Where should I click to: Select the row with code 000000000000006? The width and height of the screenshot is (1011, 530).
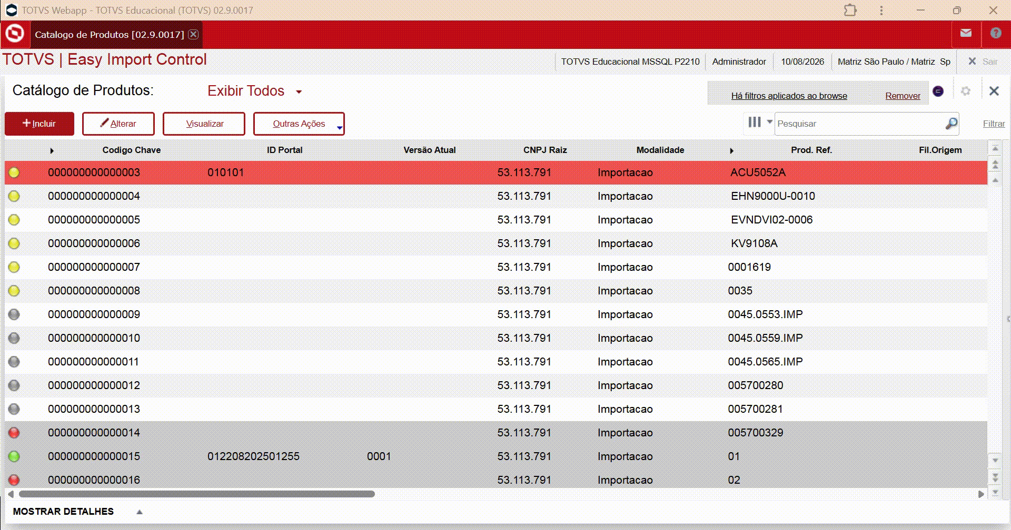coord(496,243)
